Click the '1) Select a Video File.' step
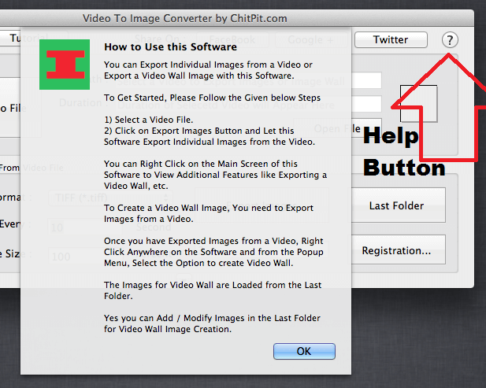The width and height of the screenshot is (486, 388). (x=148, y=120)
